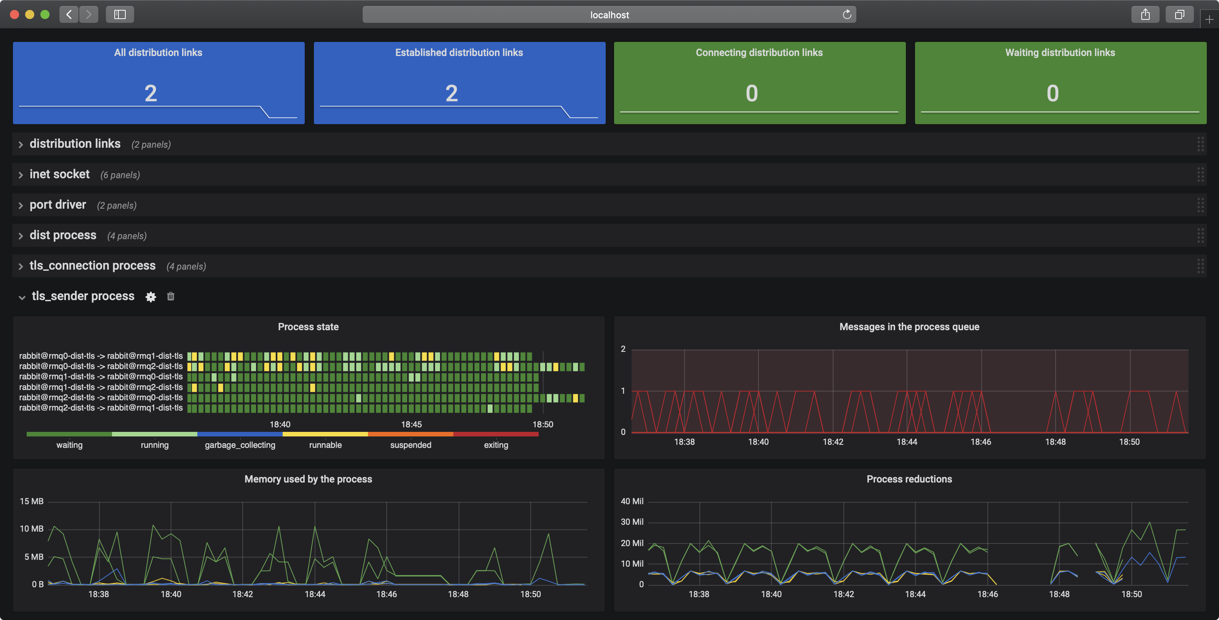Toggle the Safari sidebar button
Image resolution: width=1219 pixels, height=620 pixels.
[x=120, y=14]
